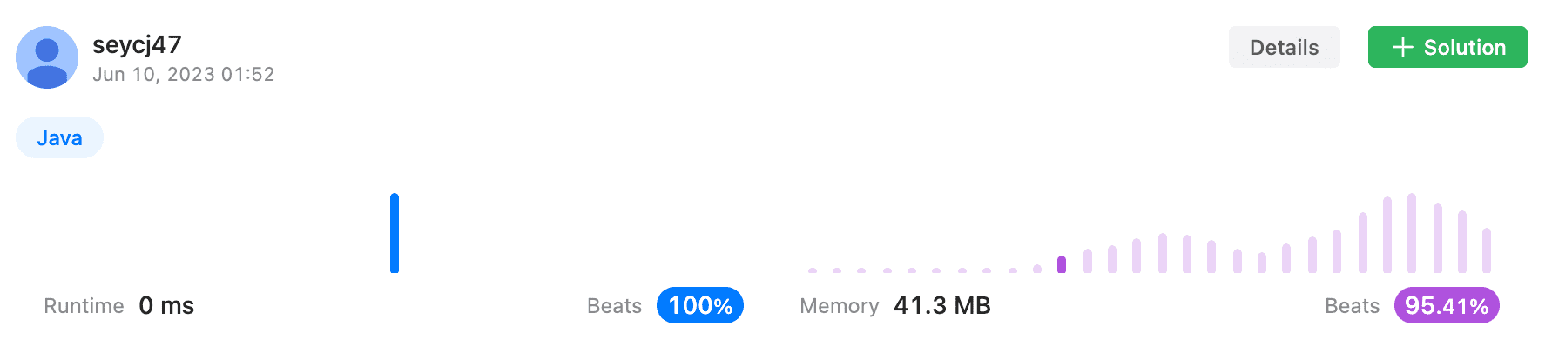Image resolution: width=1552 pixels, height=353 pixels.
Task: Click the leftmost dot in memory chart
Action: pos(813,270)
